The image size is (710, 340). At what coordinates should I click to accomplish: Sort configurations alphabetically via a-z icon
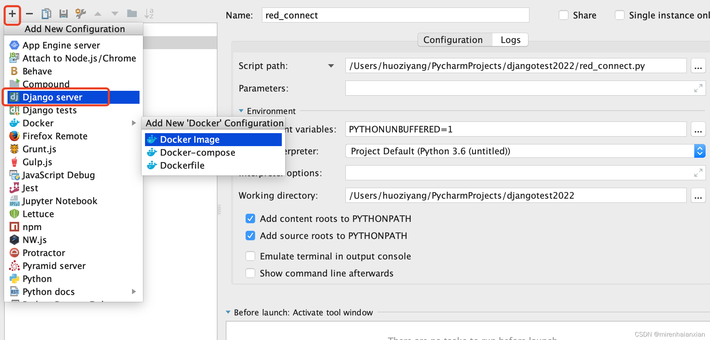149,14
